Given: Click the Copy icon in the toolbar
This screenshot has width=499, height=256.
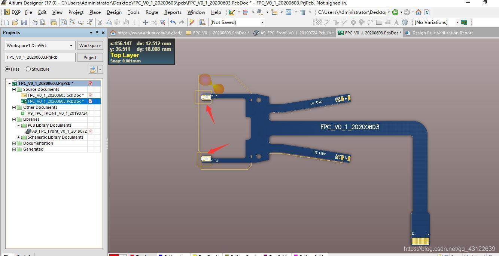Looking at the screenshot, I should pos(109,22).
